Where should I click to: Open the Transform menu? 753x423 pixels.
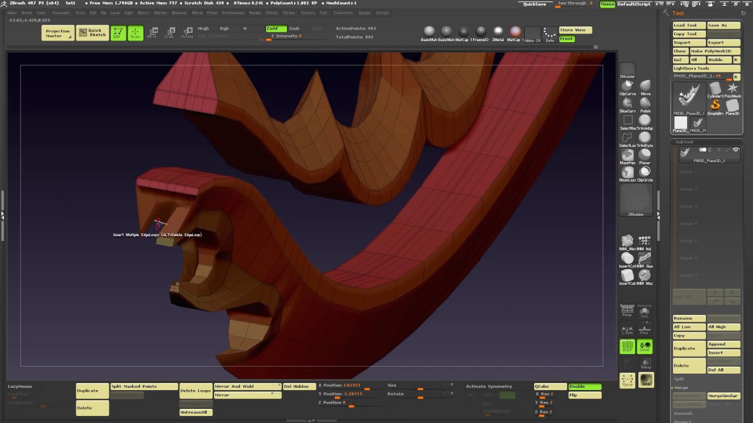(x=343, y=12)
